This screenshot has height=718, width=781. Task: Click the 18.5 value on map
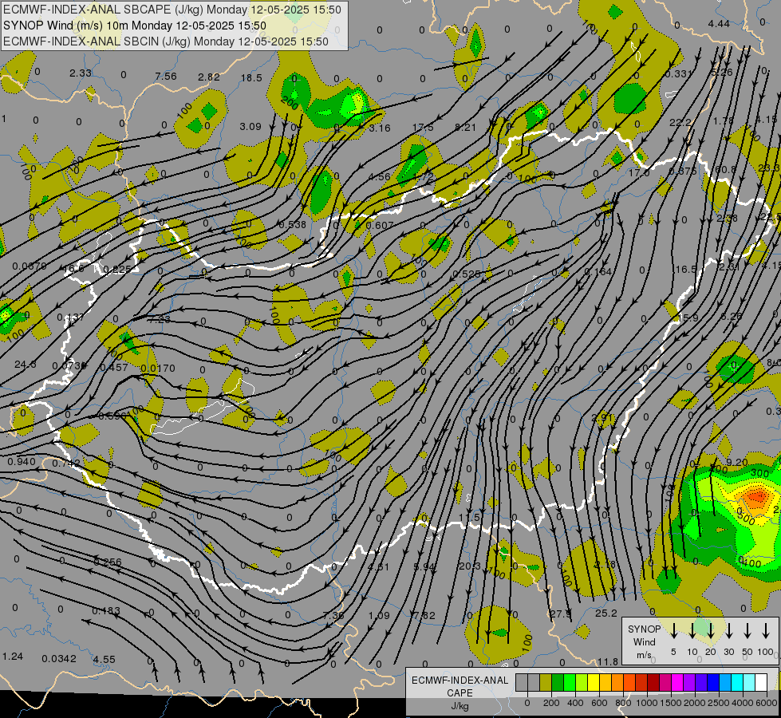pyautogui.click(x=251, y=77)
